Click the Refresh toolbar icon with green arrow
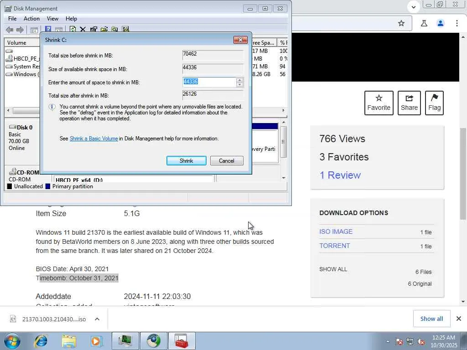This screenshot has width=467, height=350. [73, 29]
